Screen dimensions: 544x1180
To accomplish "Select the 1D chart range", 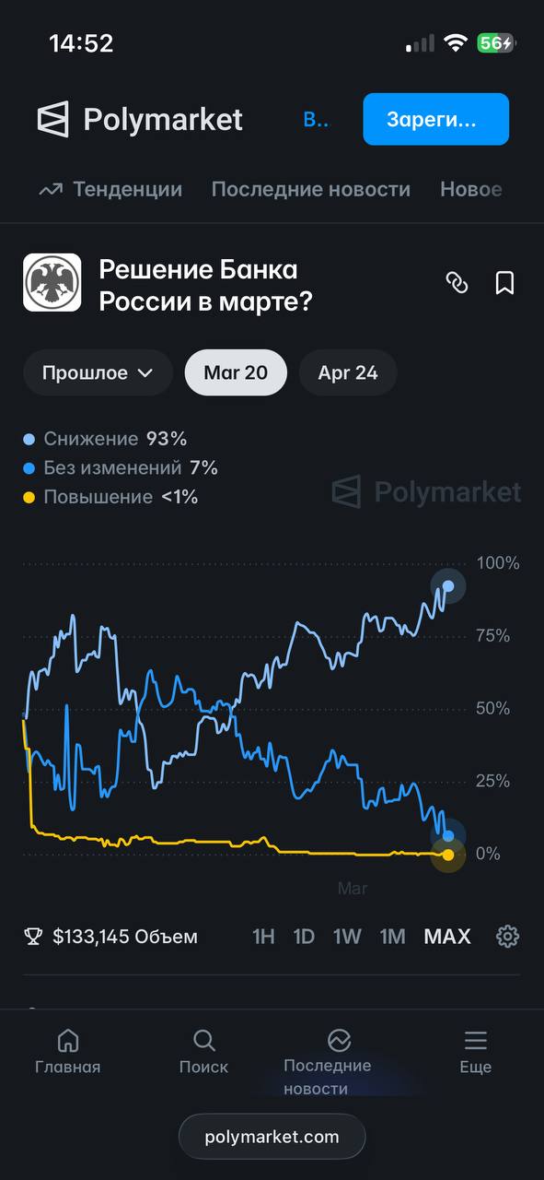I will (x=304, y=937).
